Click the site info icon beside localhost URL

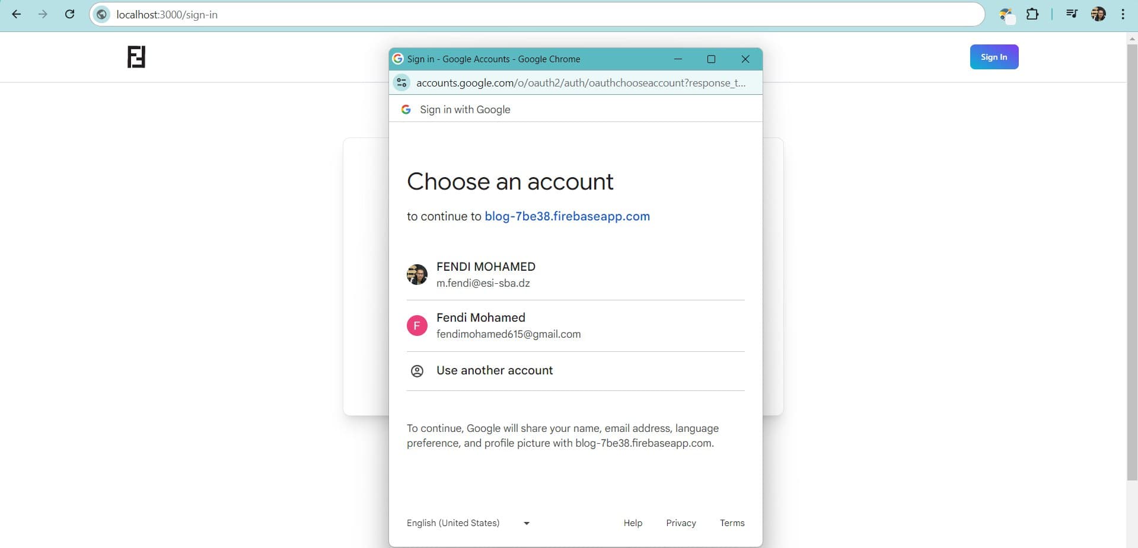[x=102, y=14]
